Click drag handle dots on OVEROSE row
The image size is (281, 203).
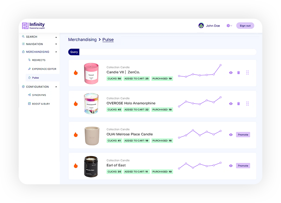coord(248,104)
